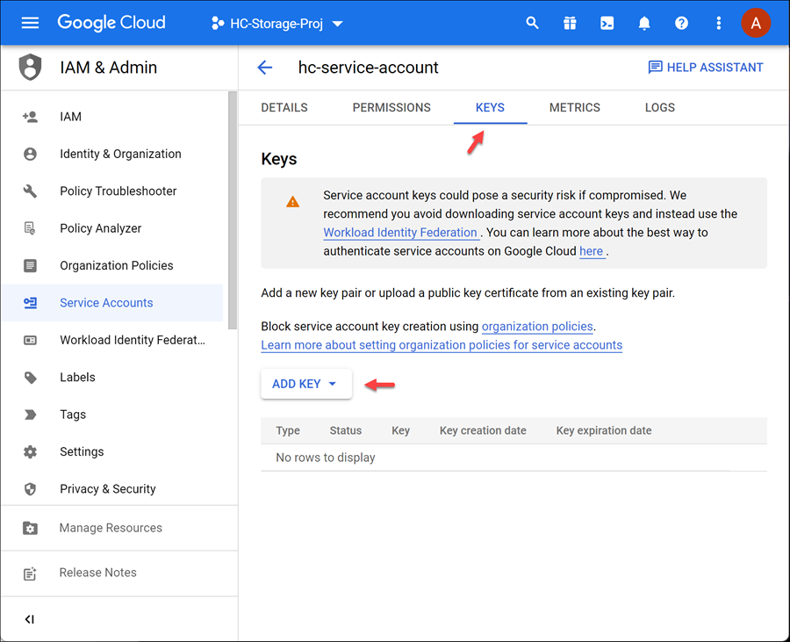Click the 'here' authentication link
The image size is (790, 642).
[592, 251]
